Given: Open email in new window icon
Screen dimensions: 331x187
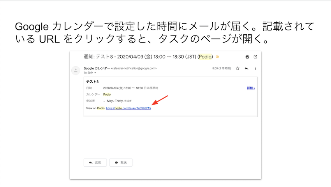Looking at the screenshot, I should pos(255,57).
